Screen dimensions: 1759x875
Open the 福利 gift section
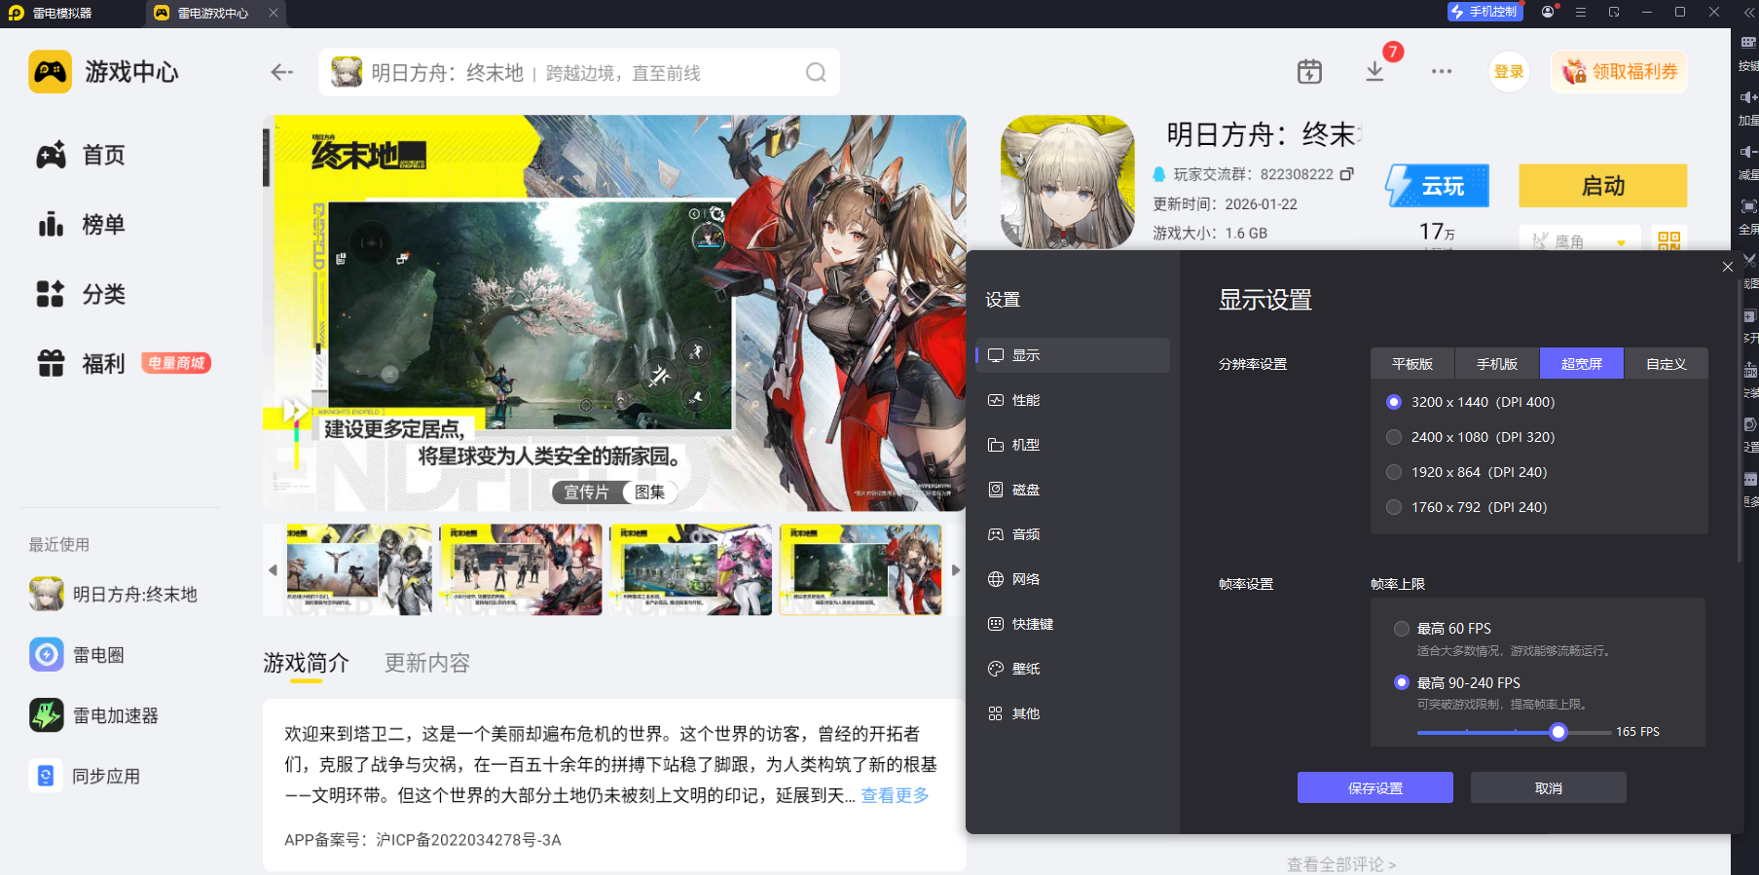(x=81, y=363)
